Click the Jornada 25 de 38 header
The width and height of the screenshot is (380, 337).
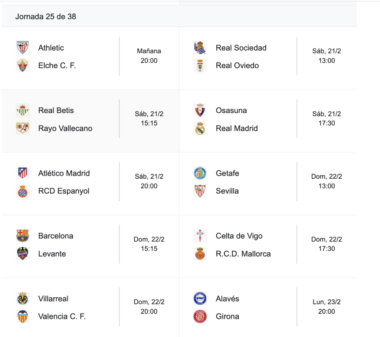coord(46,16)
